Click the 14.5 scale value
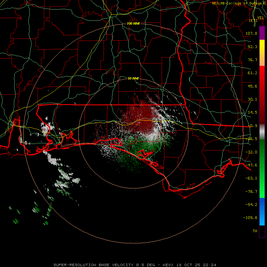This screenshot has height=267, width=267. pyautogui.click(x=252, y=112)
